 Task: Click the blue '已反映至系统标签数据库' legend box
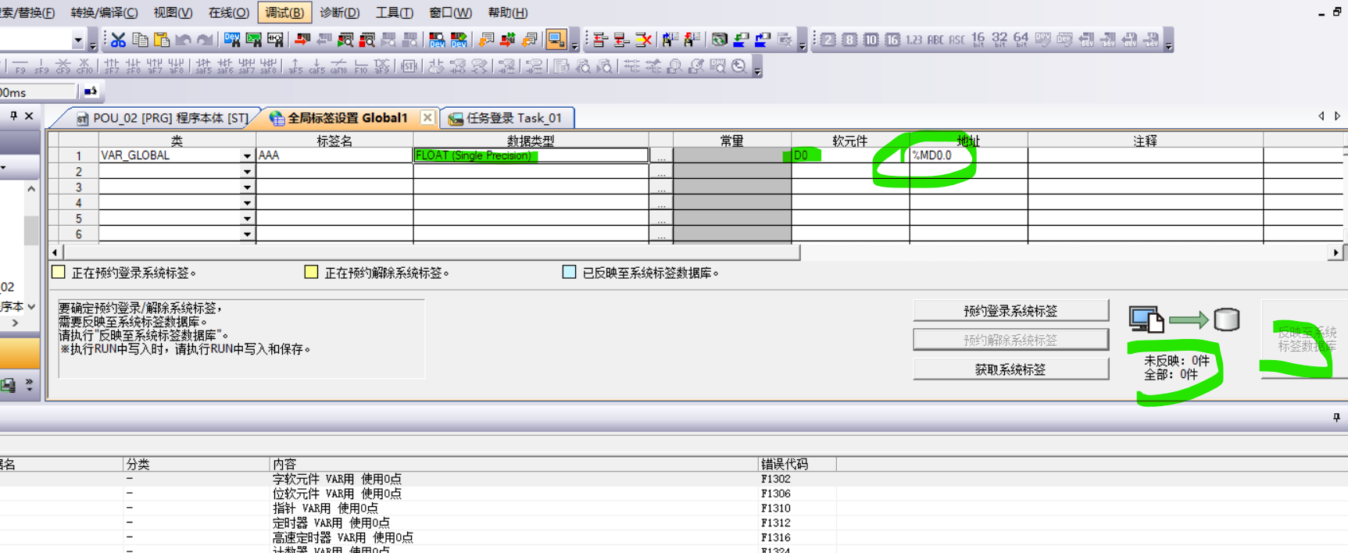569,272
